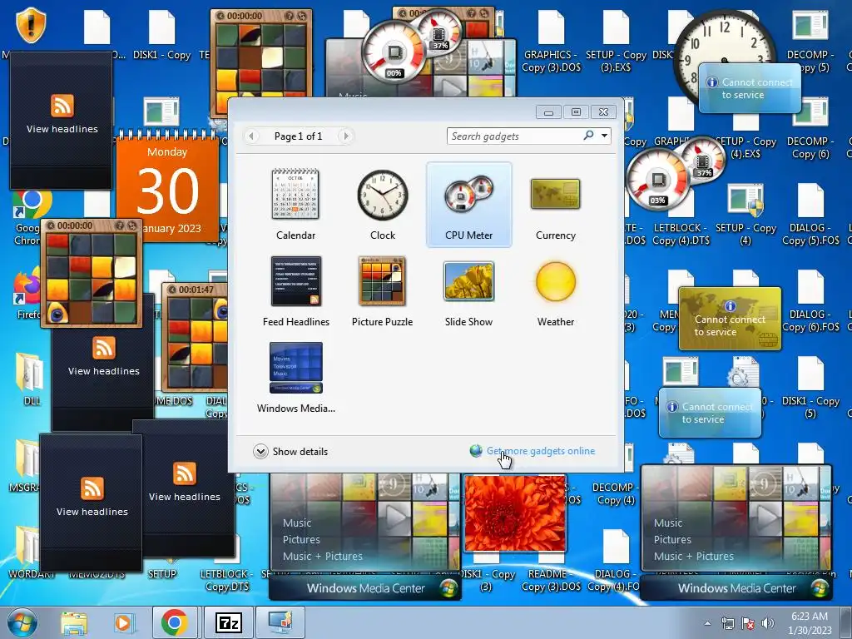
Task: Expand Show details chevron
Action: (260, 452)
